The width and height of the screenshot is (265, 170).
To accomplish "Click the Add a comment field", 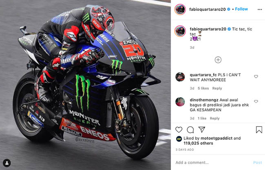I will click(x=213, y=163).
